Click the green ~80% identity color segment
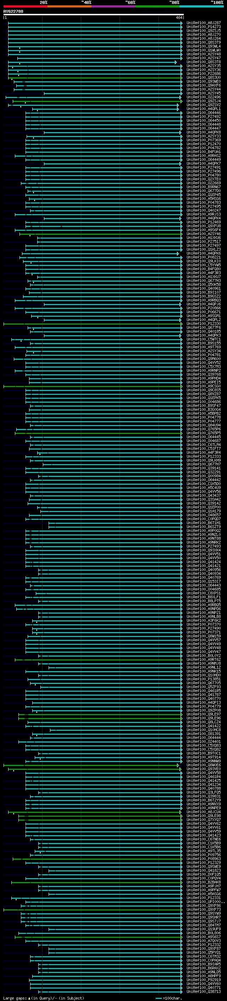227x1001 pixels. (x=157, y=6)
